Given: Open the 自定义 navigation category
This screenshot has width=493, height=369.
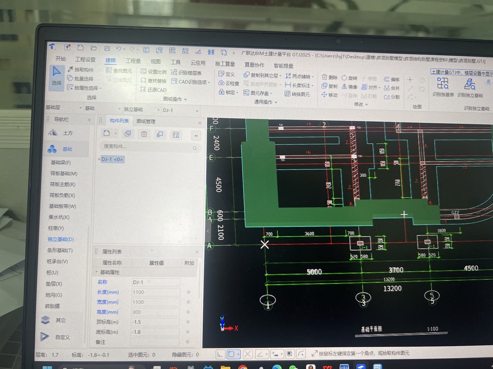Looking at the screenshot, I should 56,337.
